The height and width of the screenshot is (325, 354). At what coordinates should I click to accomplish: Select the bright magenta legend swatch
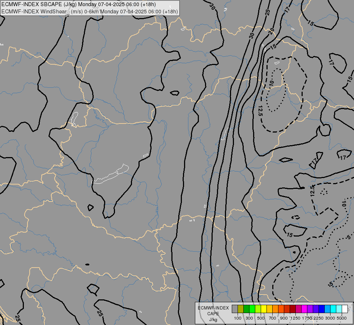[304, 309]
